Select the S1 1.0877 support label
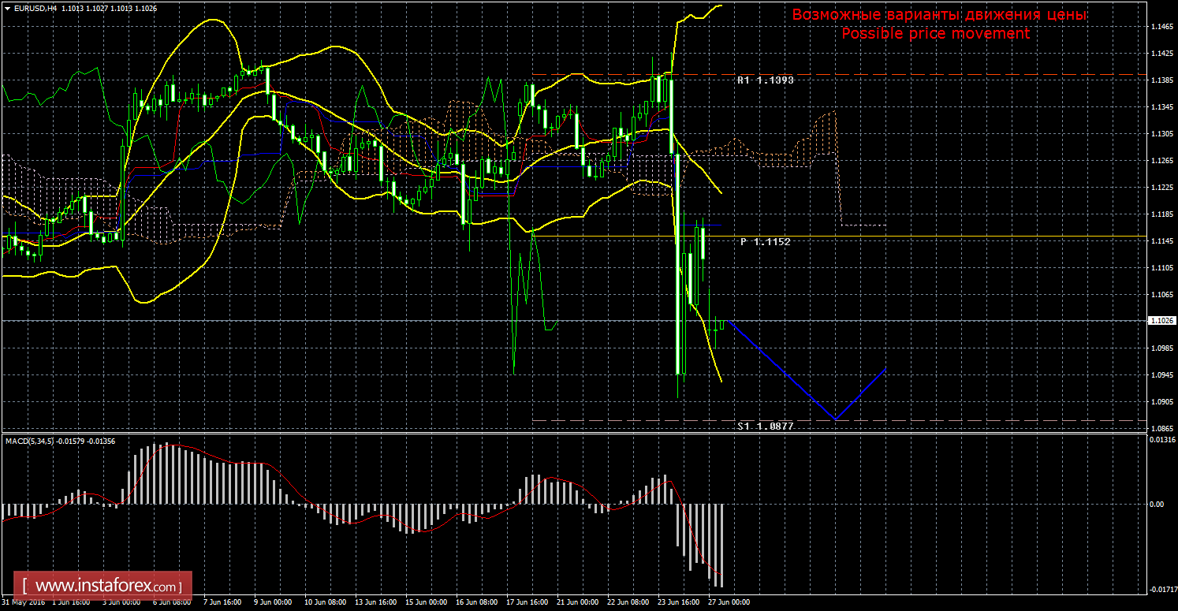The height and width of the screenshot is (611, 1178). click(x=765, y=426)
